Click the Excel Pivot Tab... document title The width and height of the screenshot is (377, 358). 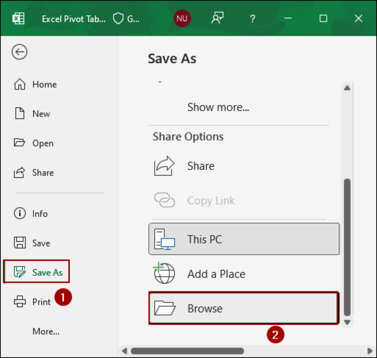(x=74, y=19)
